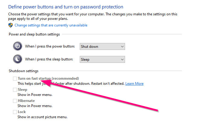Image resolution: width=209 pixels, height=129 pixels.
Task: Expand the power button action dropdown
Action: pyautogui.click(x=102, y=47)
